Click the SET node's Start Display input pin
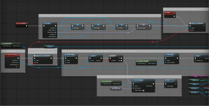 pos(93,28)
